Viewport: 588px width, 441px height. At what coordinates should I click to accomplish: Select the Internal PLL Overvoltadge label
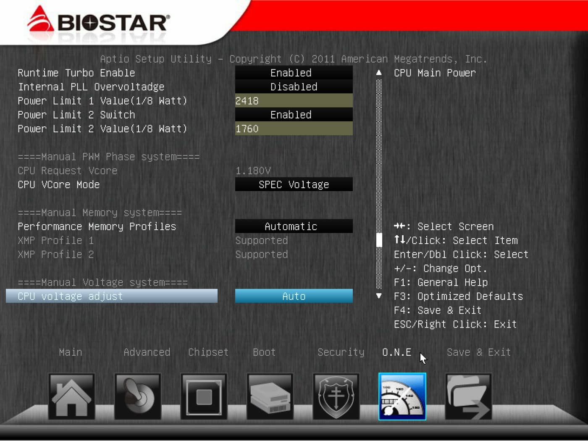pos(91,87)
